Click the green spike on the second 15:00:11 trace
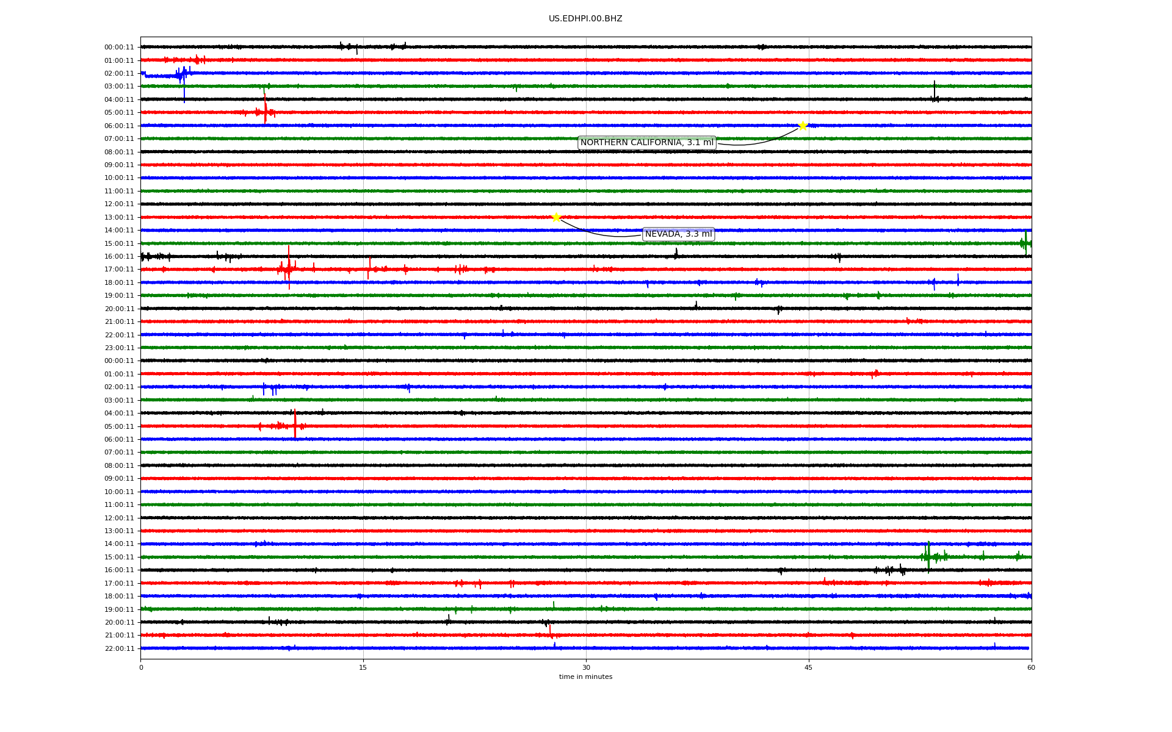The image size is (1172, 732). click(928, 556)
